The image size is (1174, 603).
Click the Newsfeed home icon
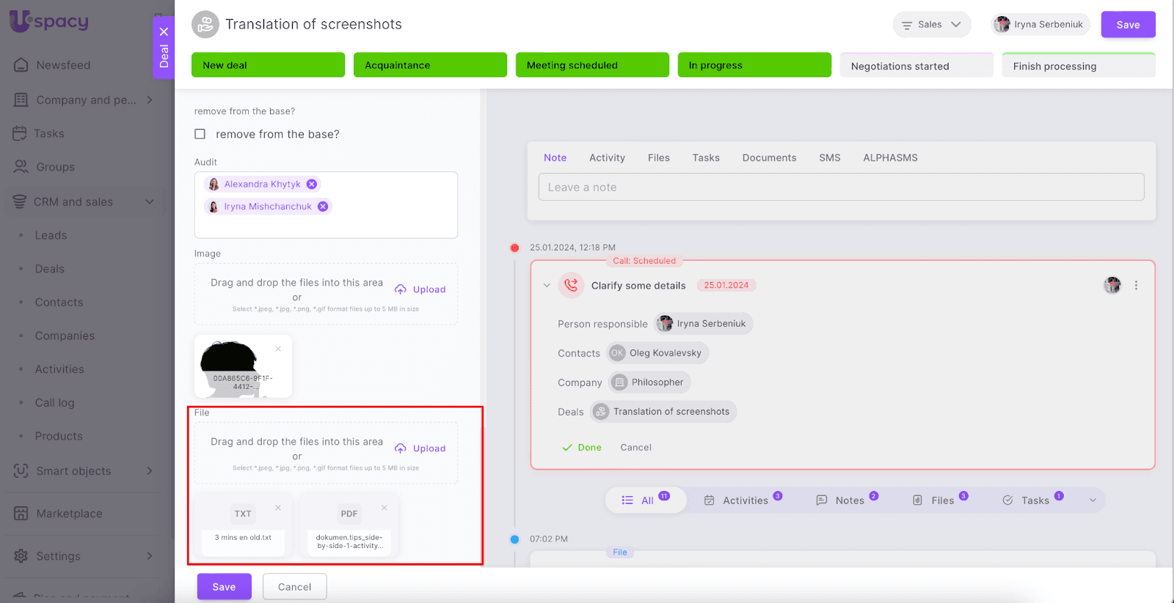point(21,65)
